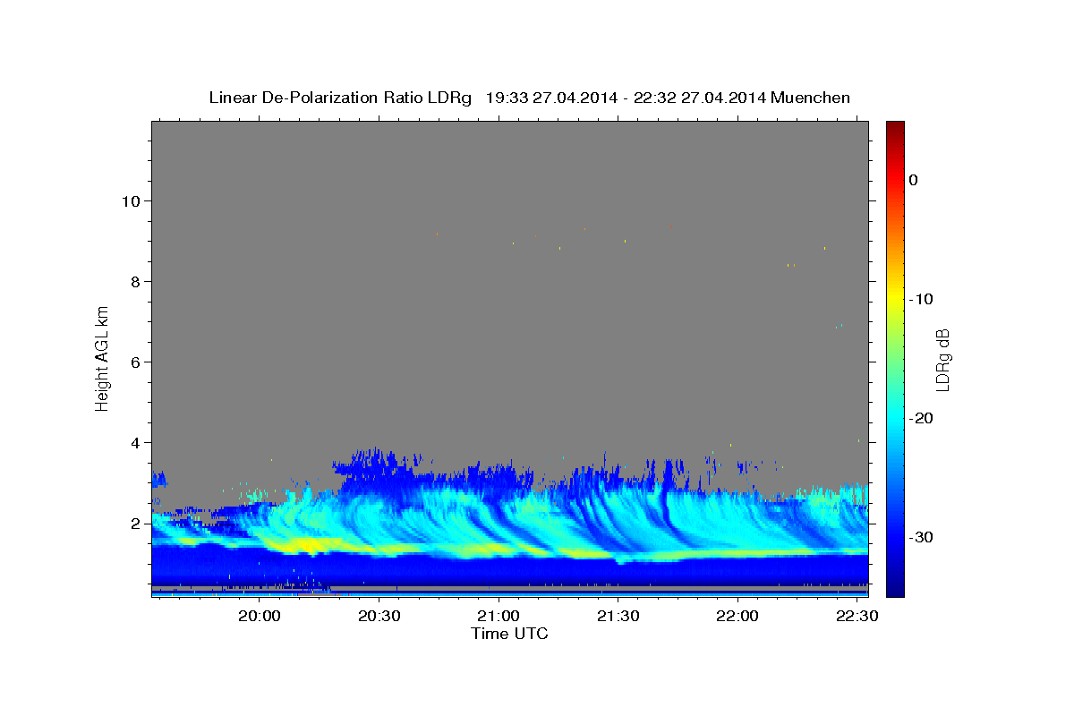Click the colorbar value '0'

[913, 180]
